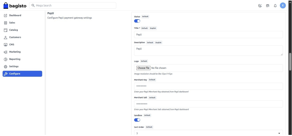The image size is (292, 136).
Task: Open the notifications bell
Action: [x=275, y=6]
